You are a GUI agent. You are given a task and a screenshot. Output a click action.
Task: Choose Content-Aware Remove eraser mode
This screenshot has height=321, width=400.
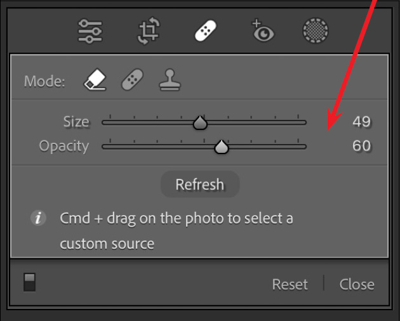point(95,81)
